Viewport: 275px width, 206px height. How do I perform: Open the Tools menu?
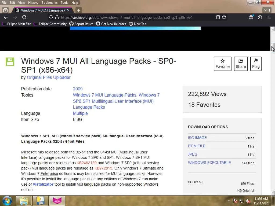click(x=64, y=3)
